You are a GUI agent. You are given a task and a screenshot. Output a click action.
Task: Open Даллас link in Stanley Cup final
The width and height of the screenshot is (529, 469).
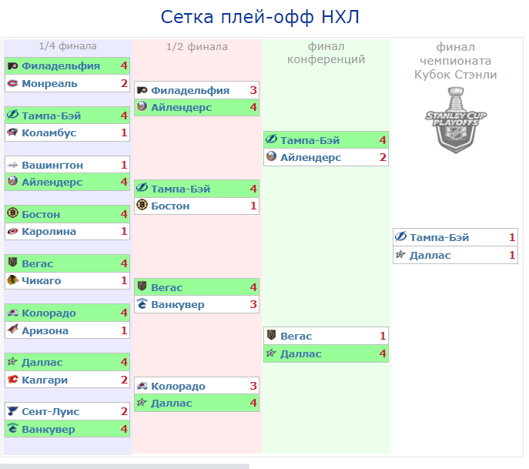[430, 255]
